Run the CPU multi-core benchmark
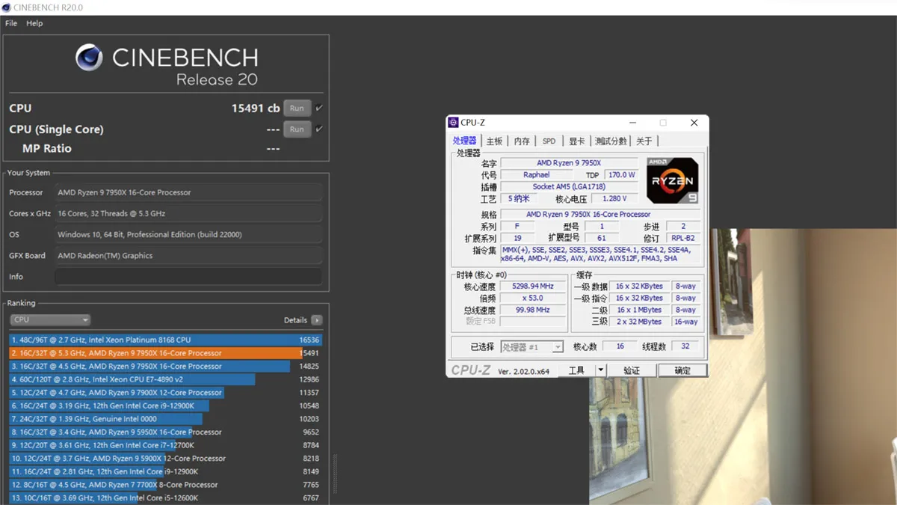This screenshot has height=505, width=897. point(297,108)
